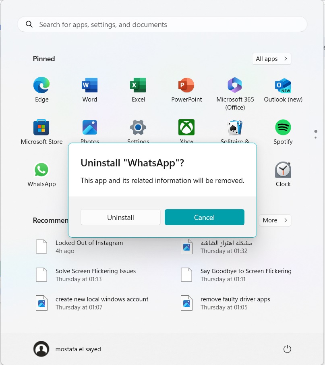
Task: Click Cancel in the uninstall dialog
Action: pyautogui.click(x=205, y=217)
